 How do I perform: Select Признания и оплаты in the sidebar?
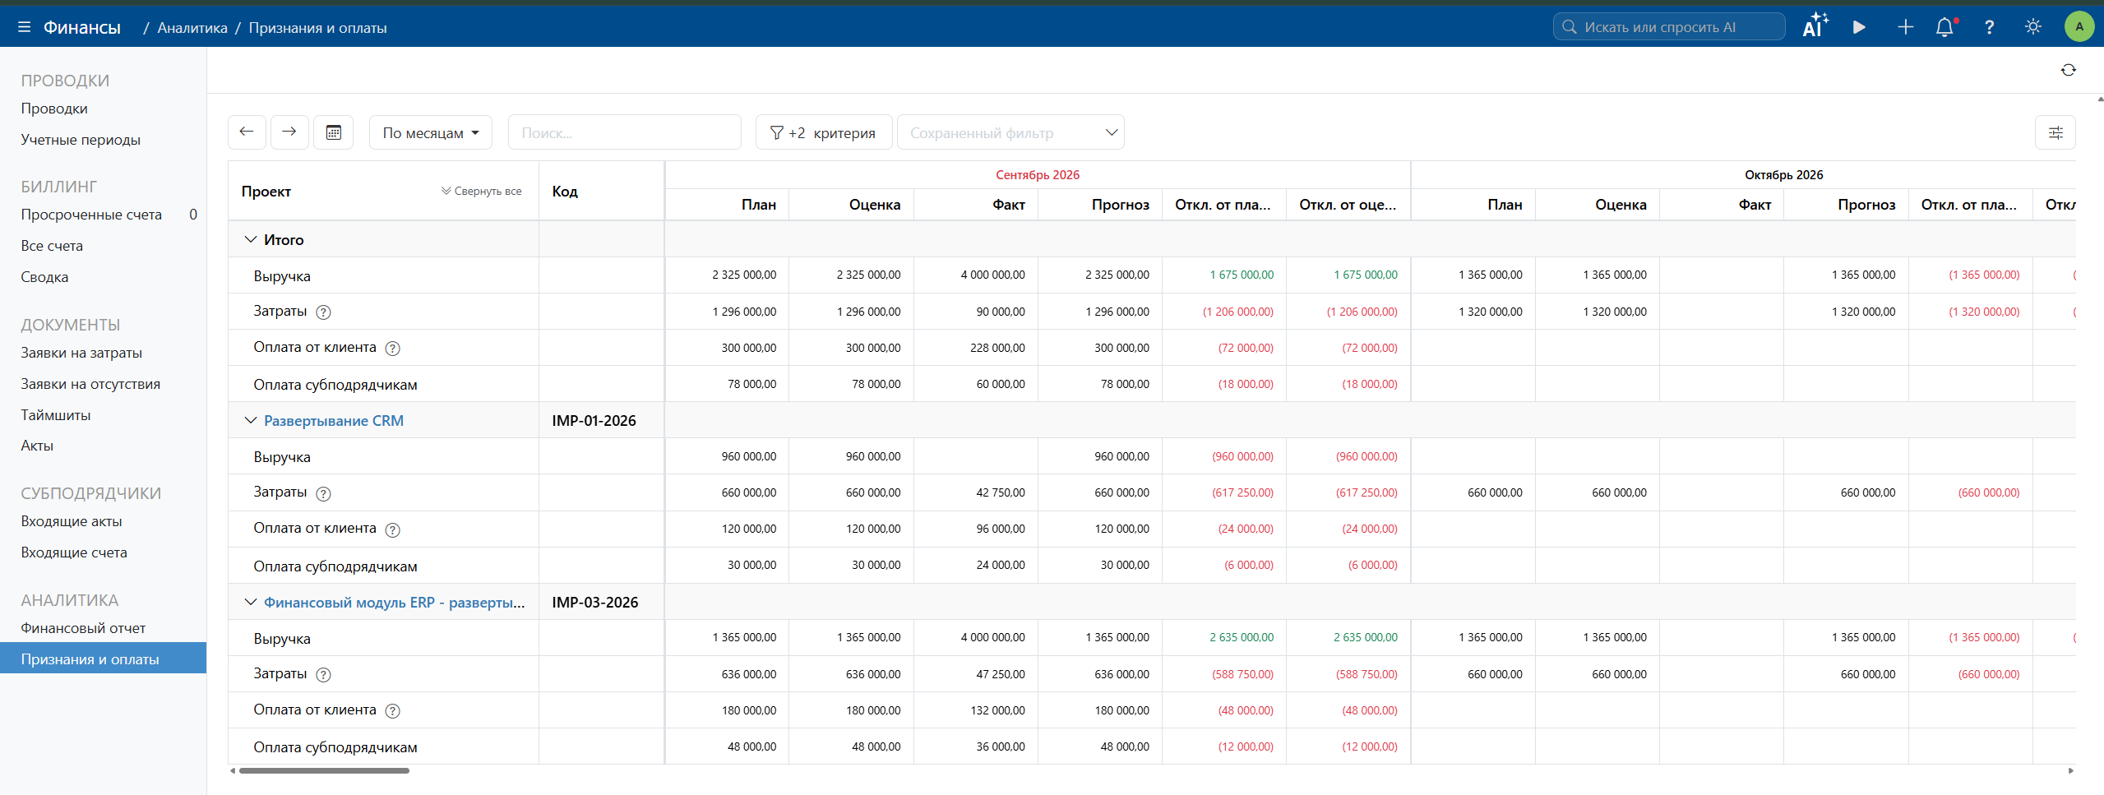(103, 659)
